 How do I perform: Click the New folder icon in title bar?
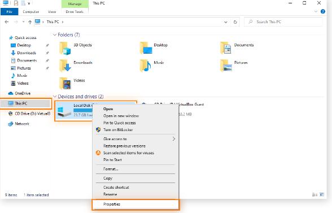point(23,3)
